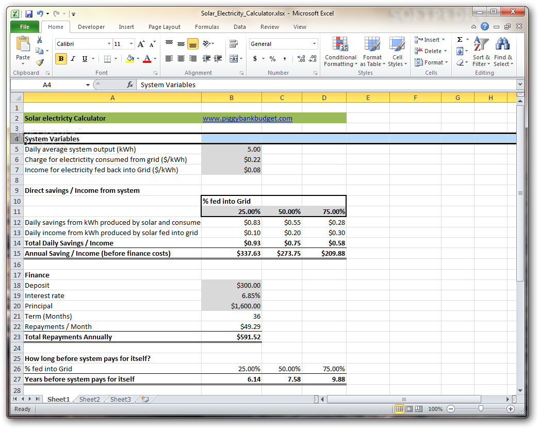The width and height of the screenshot is (539, 429).
Task: Increase font size with Grow Font icon
Action: click(x=141, y=44)
